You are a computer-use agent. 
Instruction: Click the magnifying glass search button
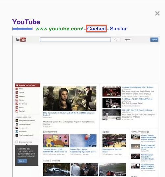(x=115, y=40)
